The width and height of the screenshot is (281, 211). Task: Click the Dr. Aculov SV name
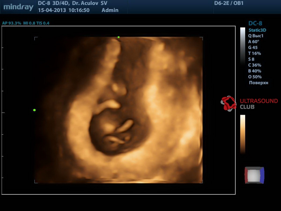[90, 3]
